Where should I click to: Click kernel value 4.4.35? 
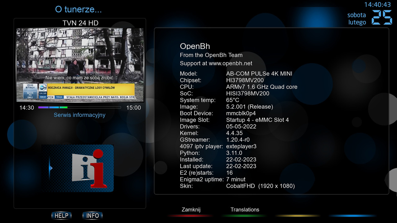pos(234,133)
